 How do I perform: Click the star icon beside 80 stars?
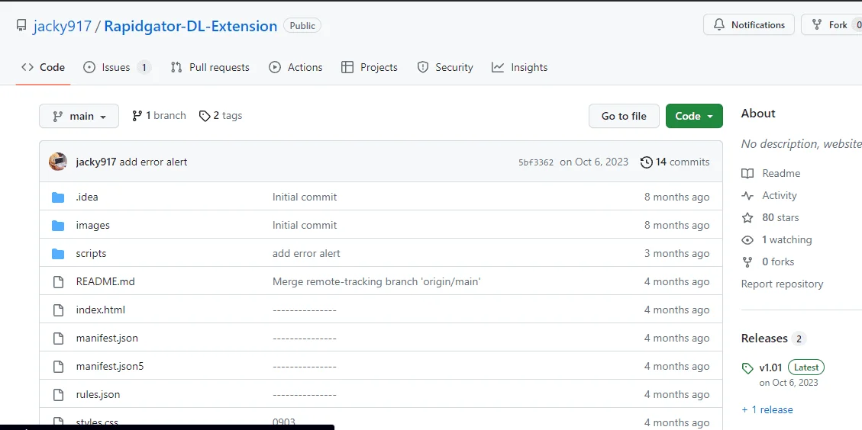(747, 218)
